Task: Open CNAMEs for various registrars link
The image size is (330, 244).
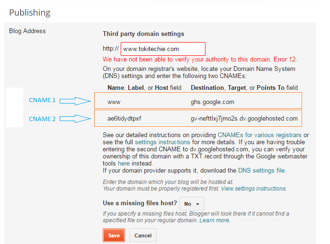Action: [x=259, y=135]
